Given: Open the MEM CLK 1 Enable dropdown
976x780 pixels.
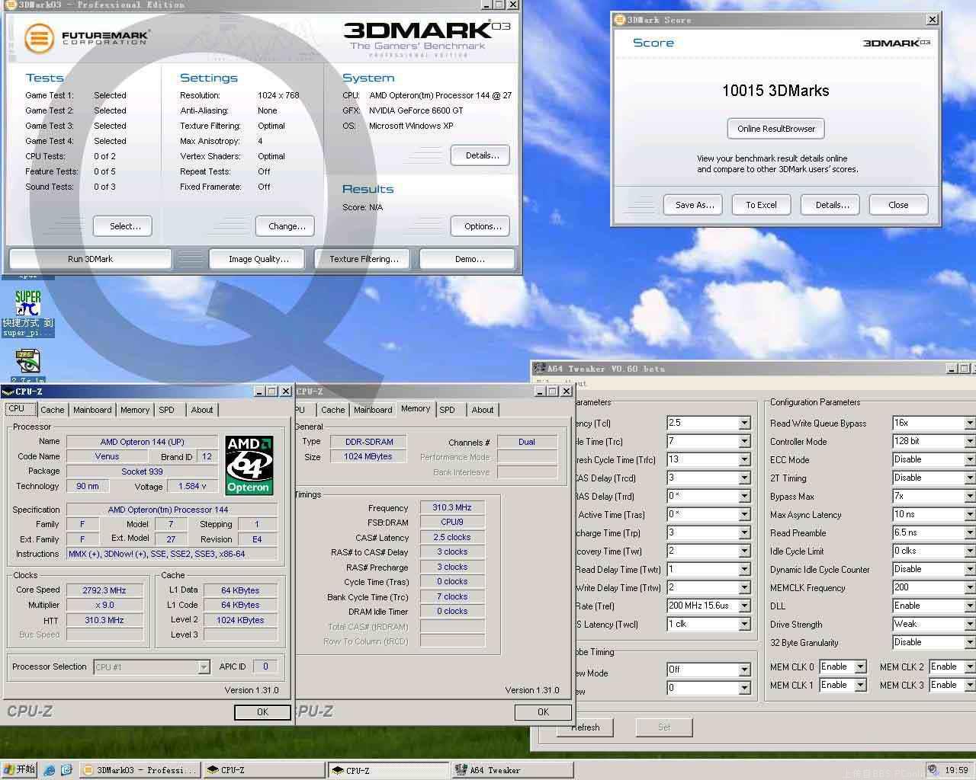Looking at the screenshot, I should click(x=843, y=685).
